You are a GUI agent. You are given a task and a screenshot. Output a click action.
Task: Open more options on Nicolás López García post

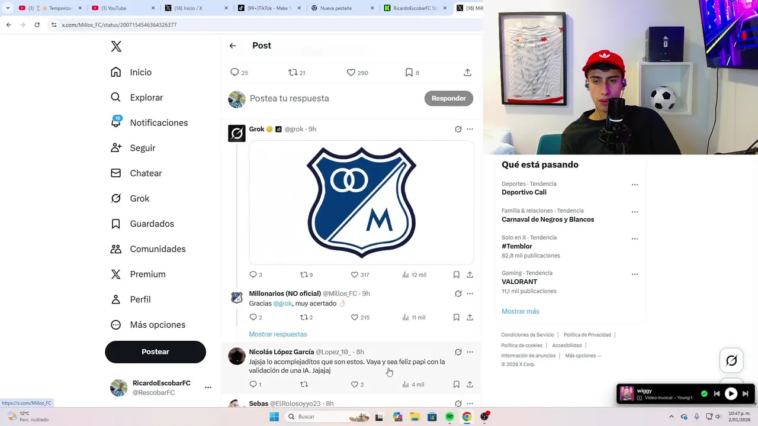point(470,352)
